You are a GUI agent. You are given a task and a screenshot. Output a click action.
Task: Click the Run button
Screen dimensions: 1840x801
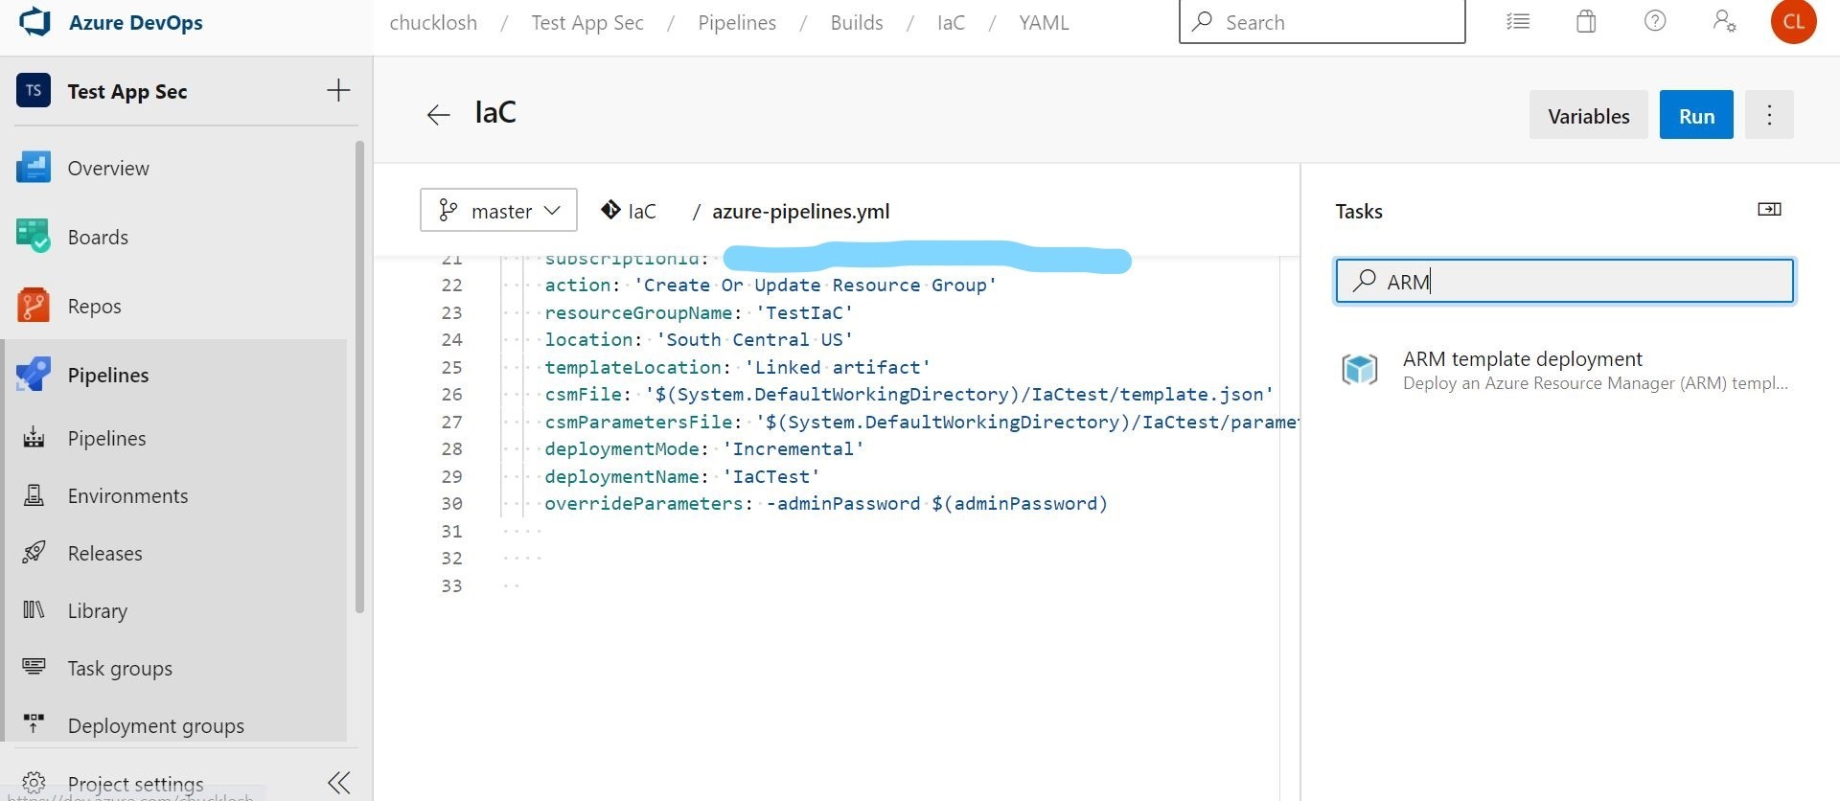pyautogui.click(x=1696, y=116)
